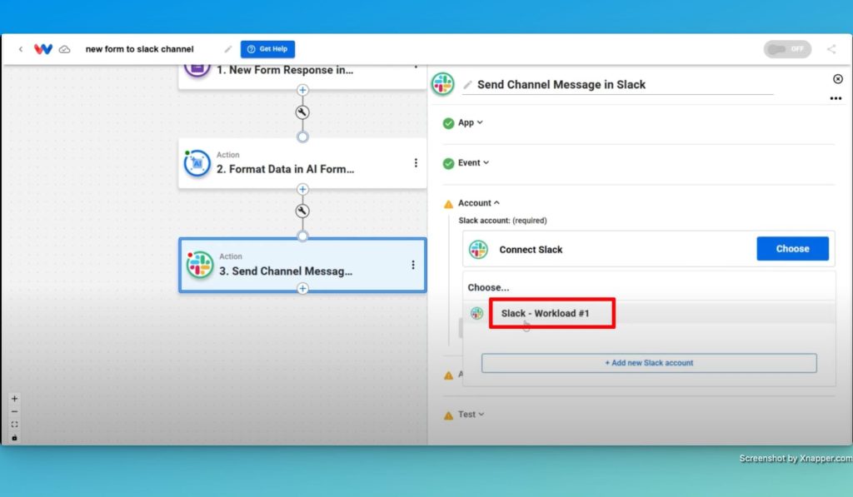Viewport: 853px width, 497px height.
Task: Open wrench settings below step 2
Action: click(302, 211)
